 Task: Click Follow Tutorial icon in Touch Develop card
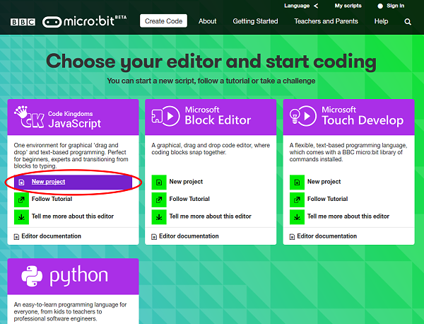(297, 199)
